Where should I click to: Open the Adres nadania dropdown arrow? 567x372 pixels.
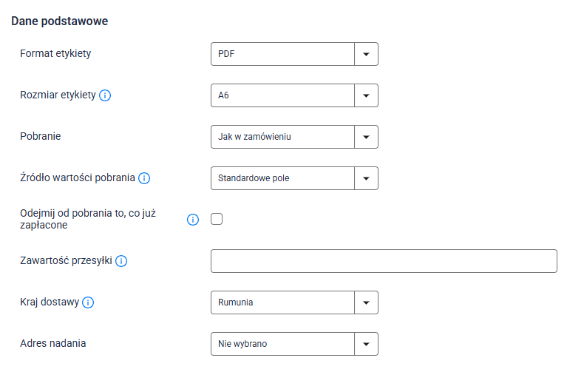[x=366, y=344]
